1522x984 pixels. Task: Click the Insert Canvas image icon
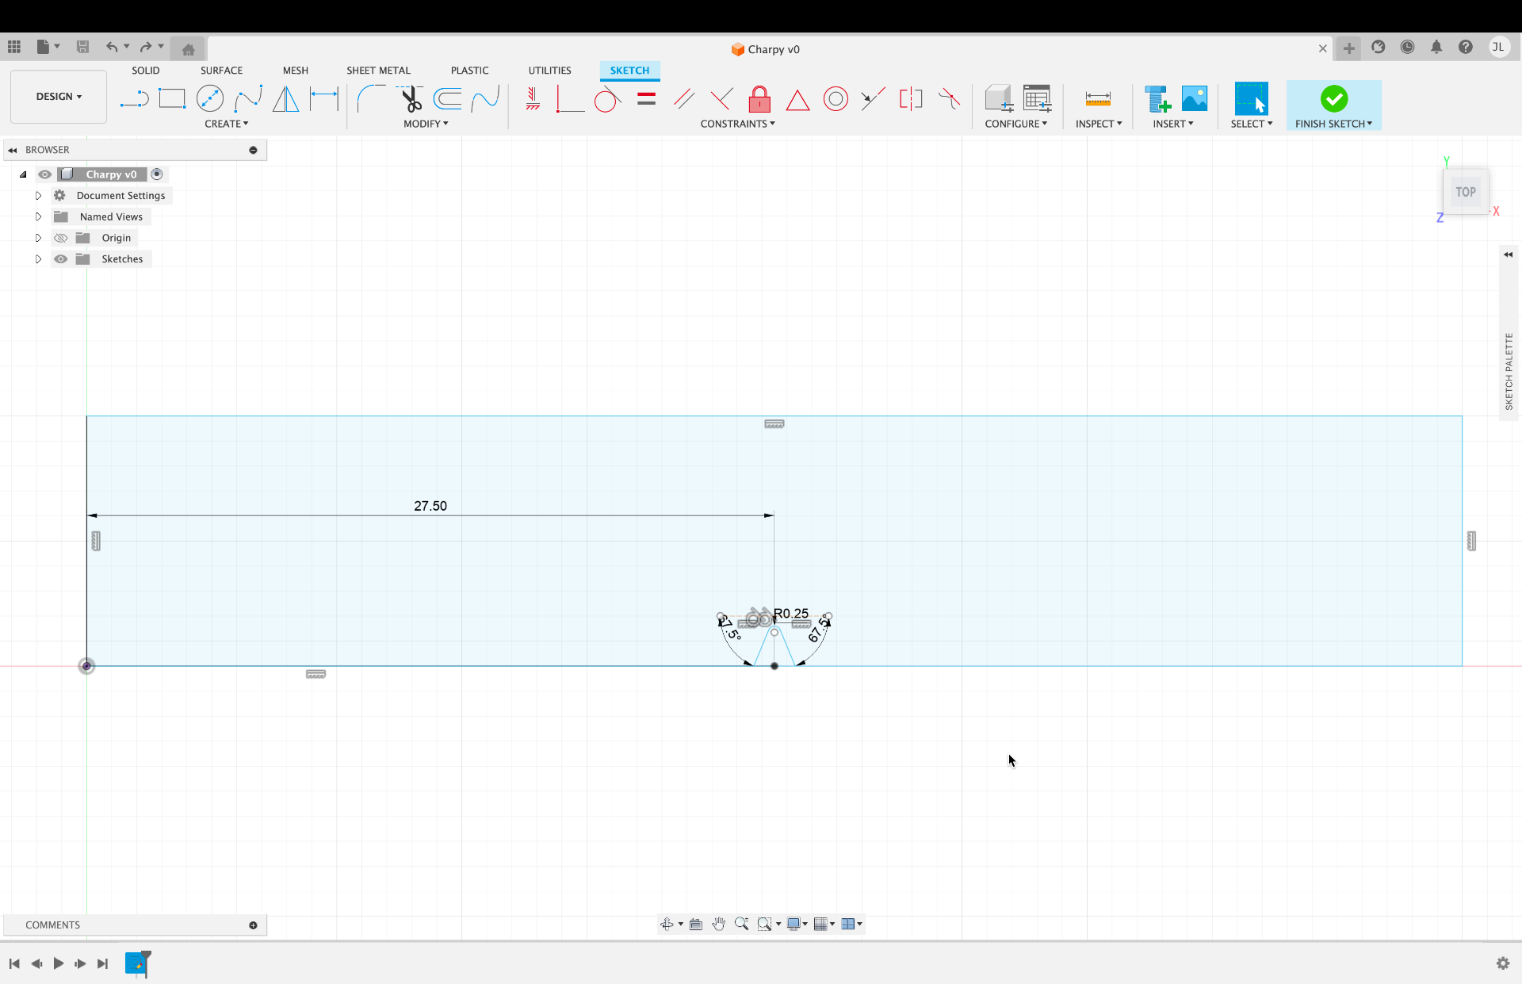click(1195, 99)
